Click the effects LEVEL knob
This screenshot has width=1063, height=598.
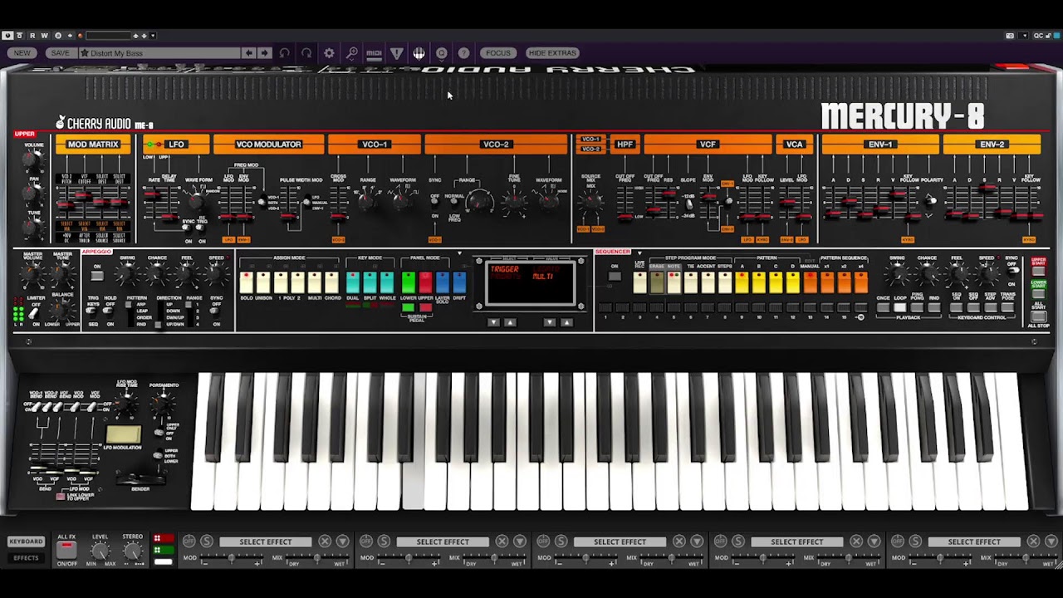click(x=100, y=551)
